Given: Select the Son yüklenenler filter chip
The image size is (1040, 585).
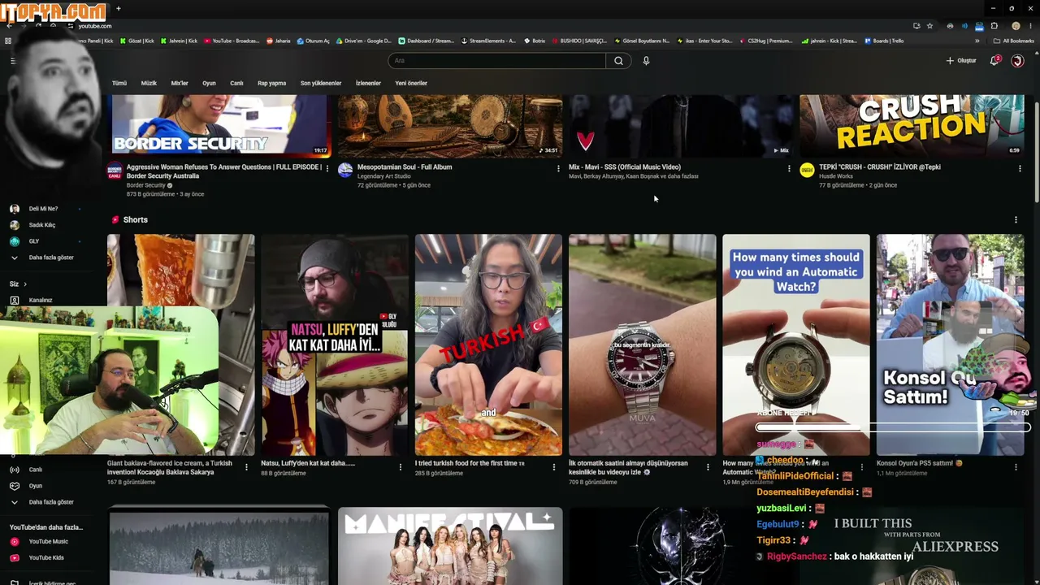Looking at the screenshot, I should click(321, 83).
